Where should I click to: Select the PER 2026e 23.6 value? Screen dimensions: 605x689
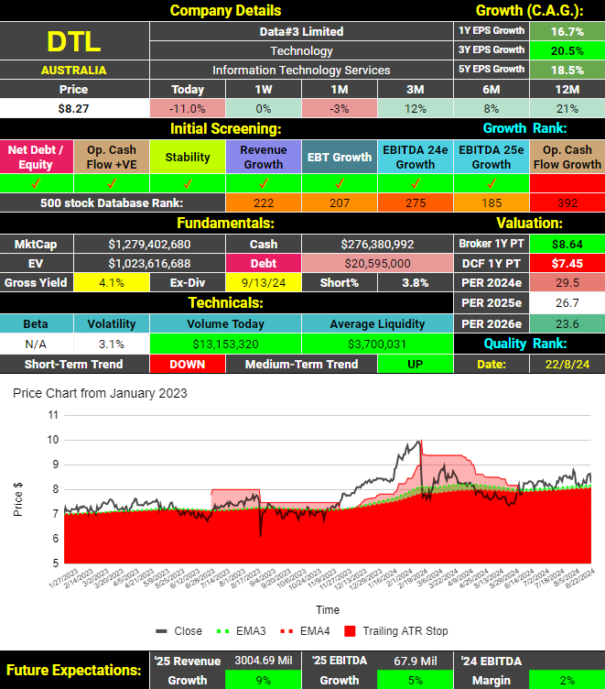[567, 323]
